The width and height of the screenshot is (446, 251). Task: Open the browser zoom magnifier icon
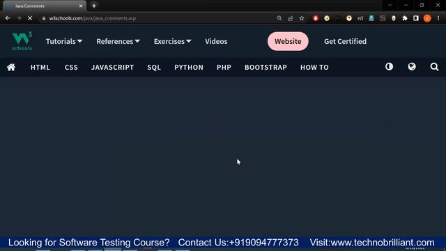[x=279, y=18]
